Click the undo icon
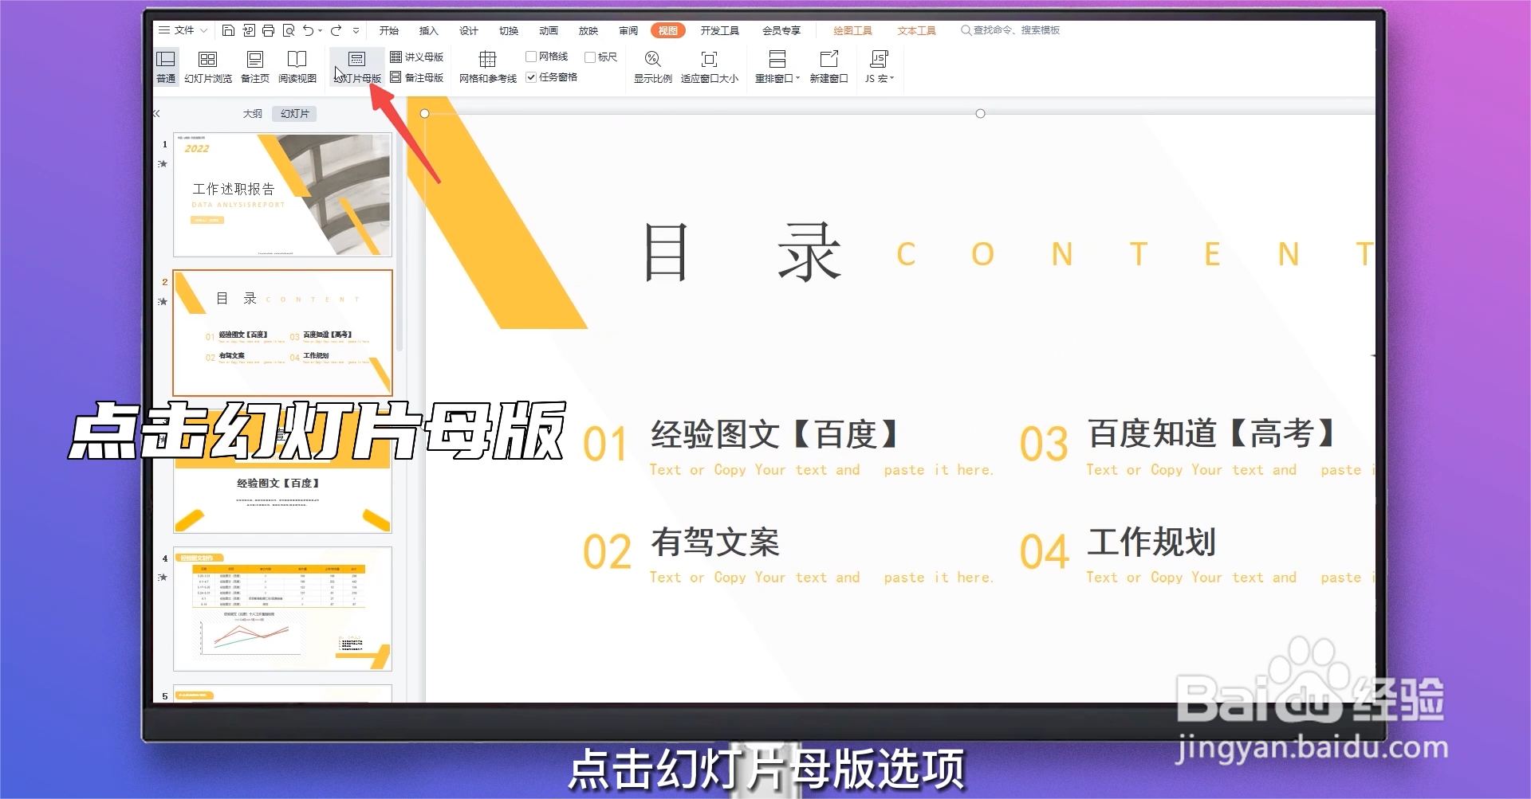The height and width of the screenshot is (799, 1531). [x=308, y=30]
